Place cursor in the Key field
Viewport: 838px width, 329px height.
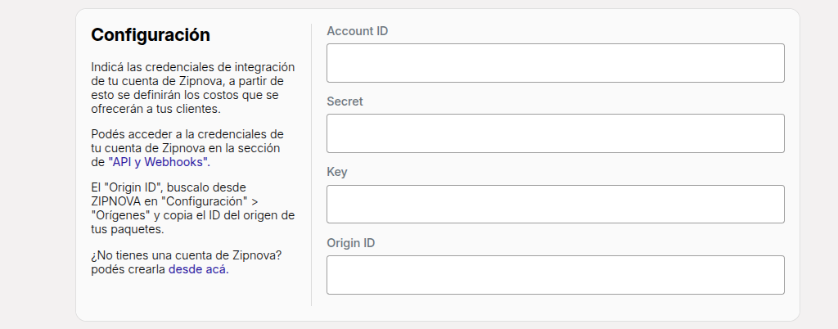tap(556, 204)
